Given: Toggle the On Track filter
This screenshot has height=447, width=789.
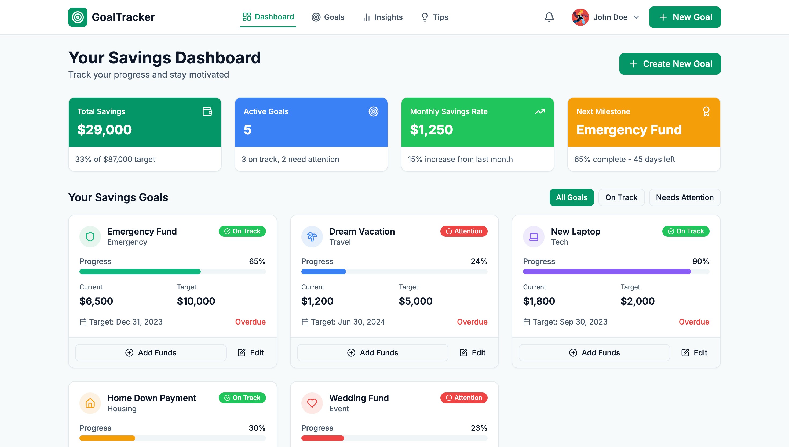Looking at the screenshot, I should click(621, 197).
